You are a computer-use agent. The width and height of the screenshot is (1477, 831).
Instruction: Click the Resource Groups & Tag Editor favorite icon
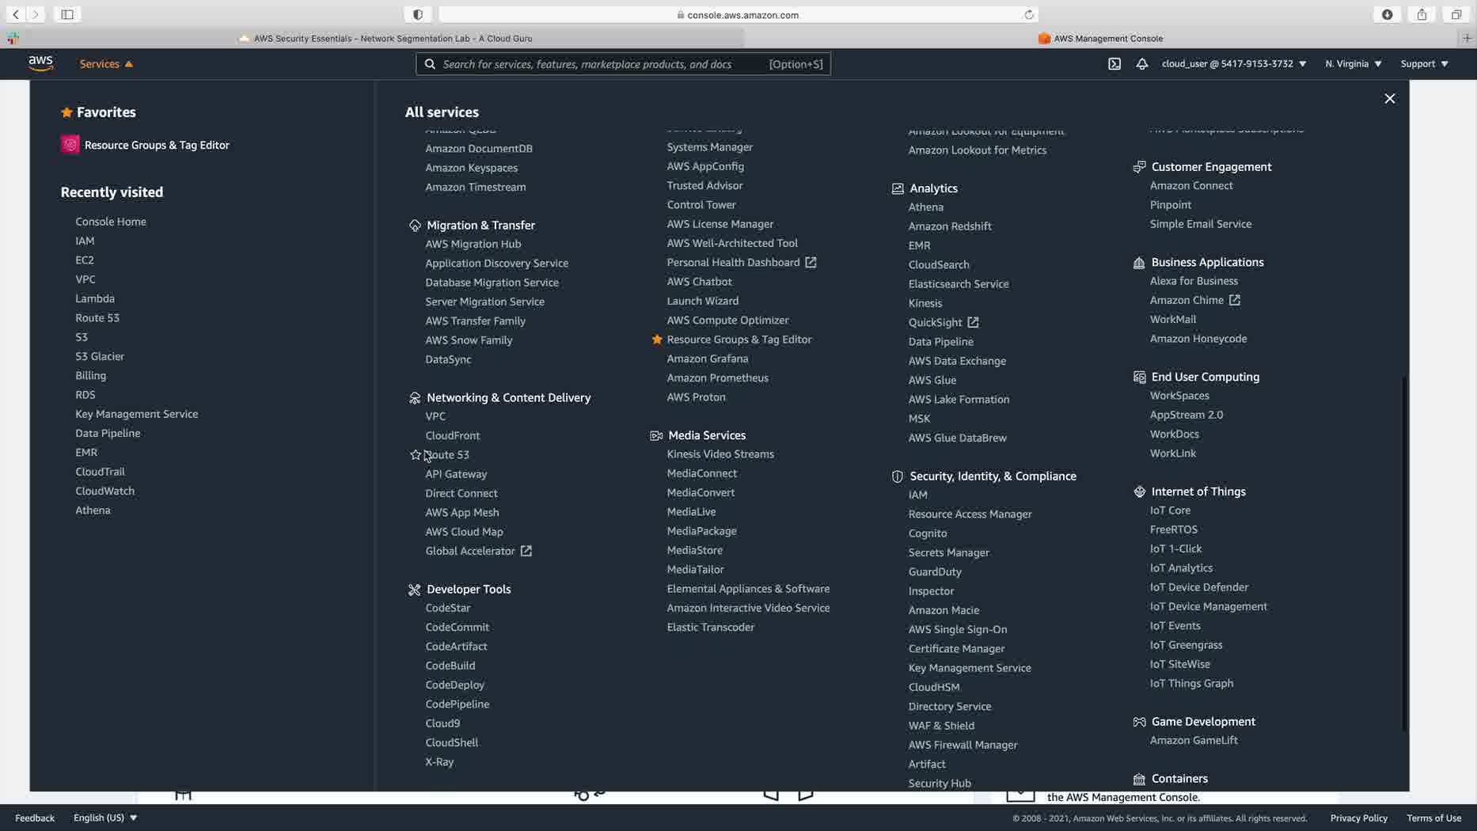tap(70, 145)
